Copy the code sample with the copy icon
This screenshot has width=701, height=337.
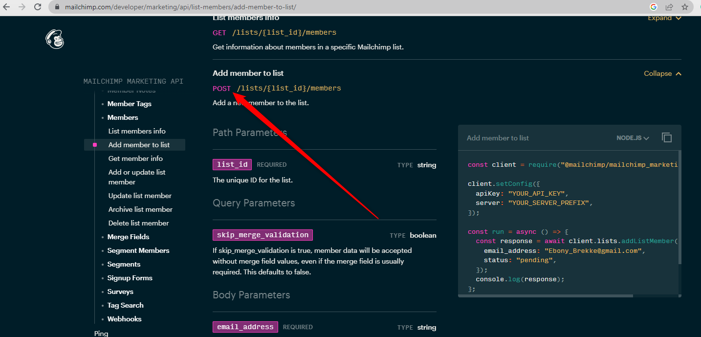pos(666,138)
